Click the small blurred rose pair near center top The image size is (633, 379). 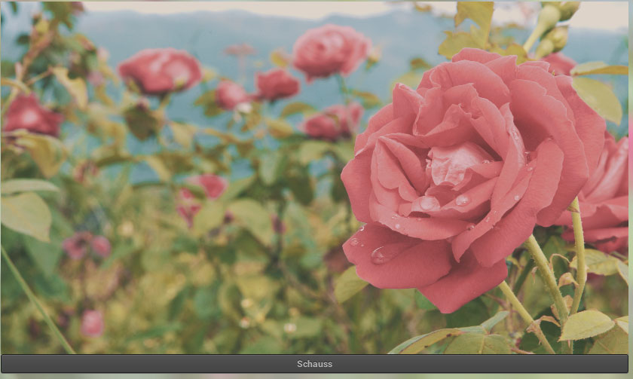point(256,89)
